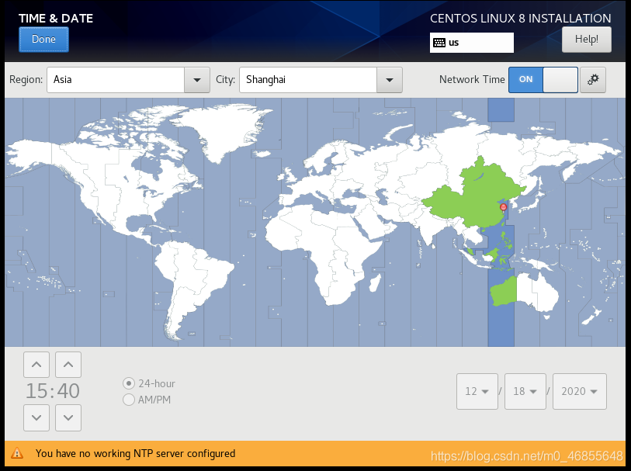Open NTP server settings gear icon
Viewport: 631px width, 471px height.
tap(593, 80)
